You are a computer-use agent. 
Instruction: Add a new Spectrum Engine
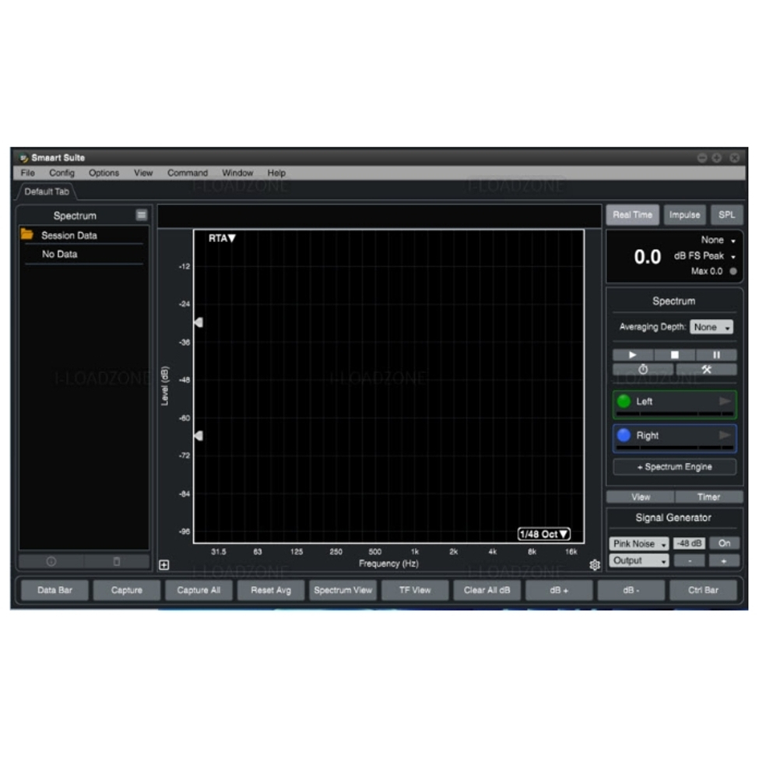coord(675,466)
